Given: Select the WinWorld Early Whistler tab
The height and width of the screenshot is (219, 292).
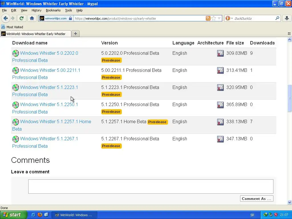Looking at the screenshot, I should [36, 34].
